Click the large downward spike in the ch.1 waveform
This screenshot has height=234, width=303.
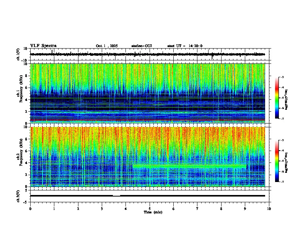point(212,57)
